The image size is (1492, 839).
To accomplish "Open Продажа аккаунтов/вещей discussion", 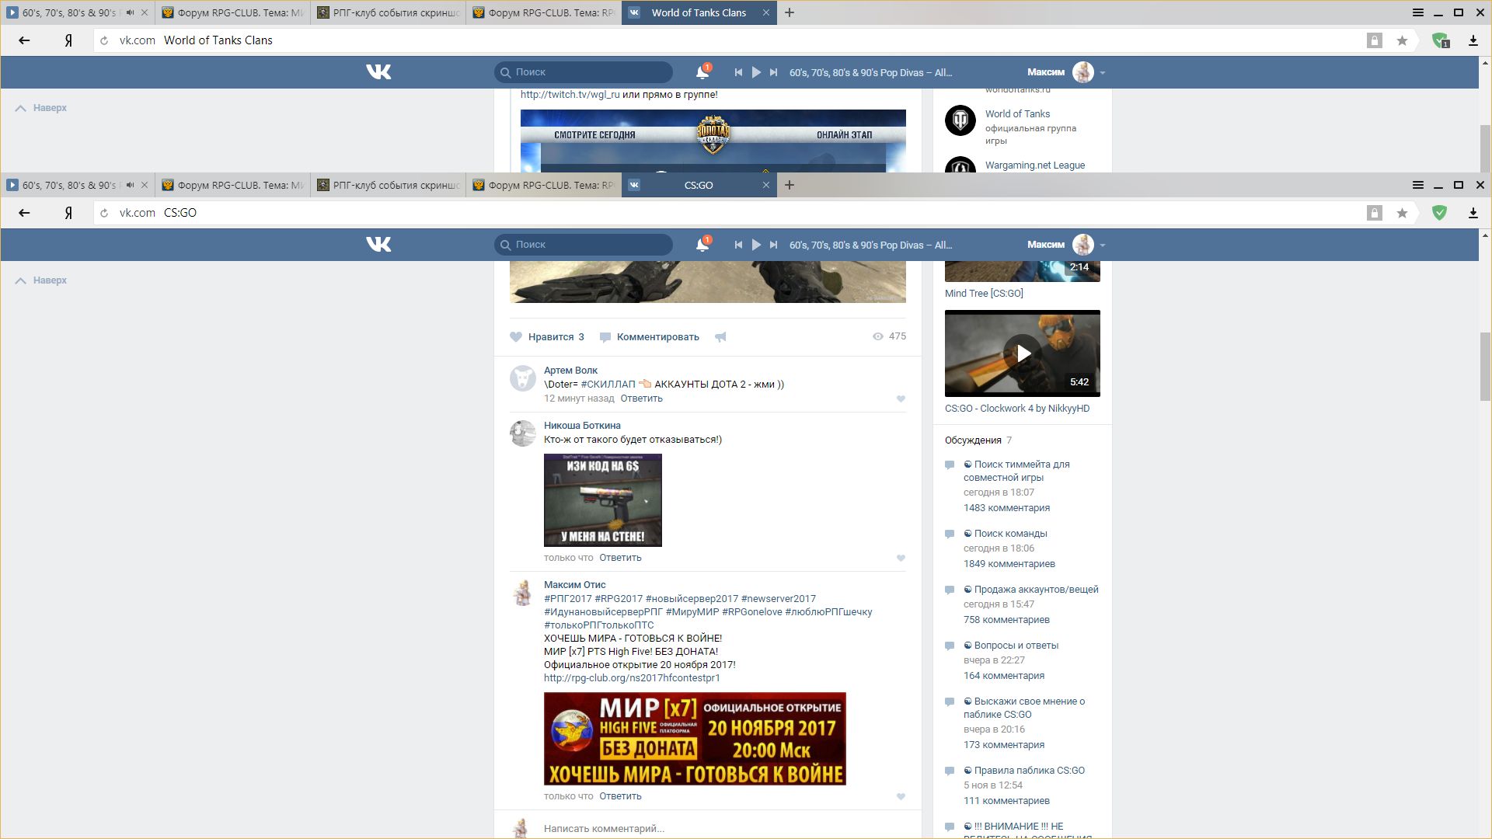I will [1031, 590].
